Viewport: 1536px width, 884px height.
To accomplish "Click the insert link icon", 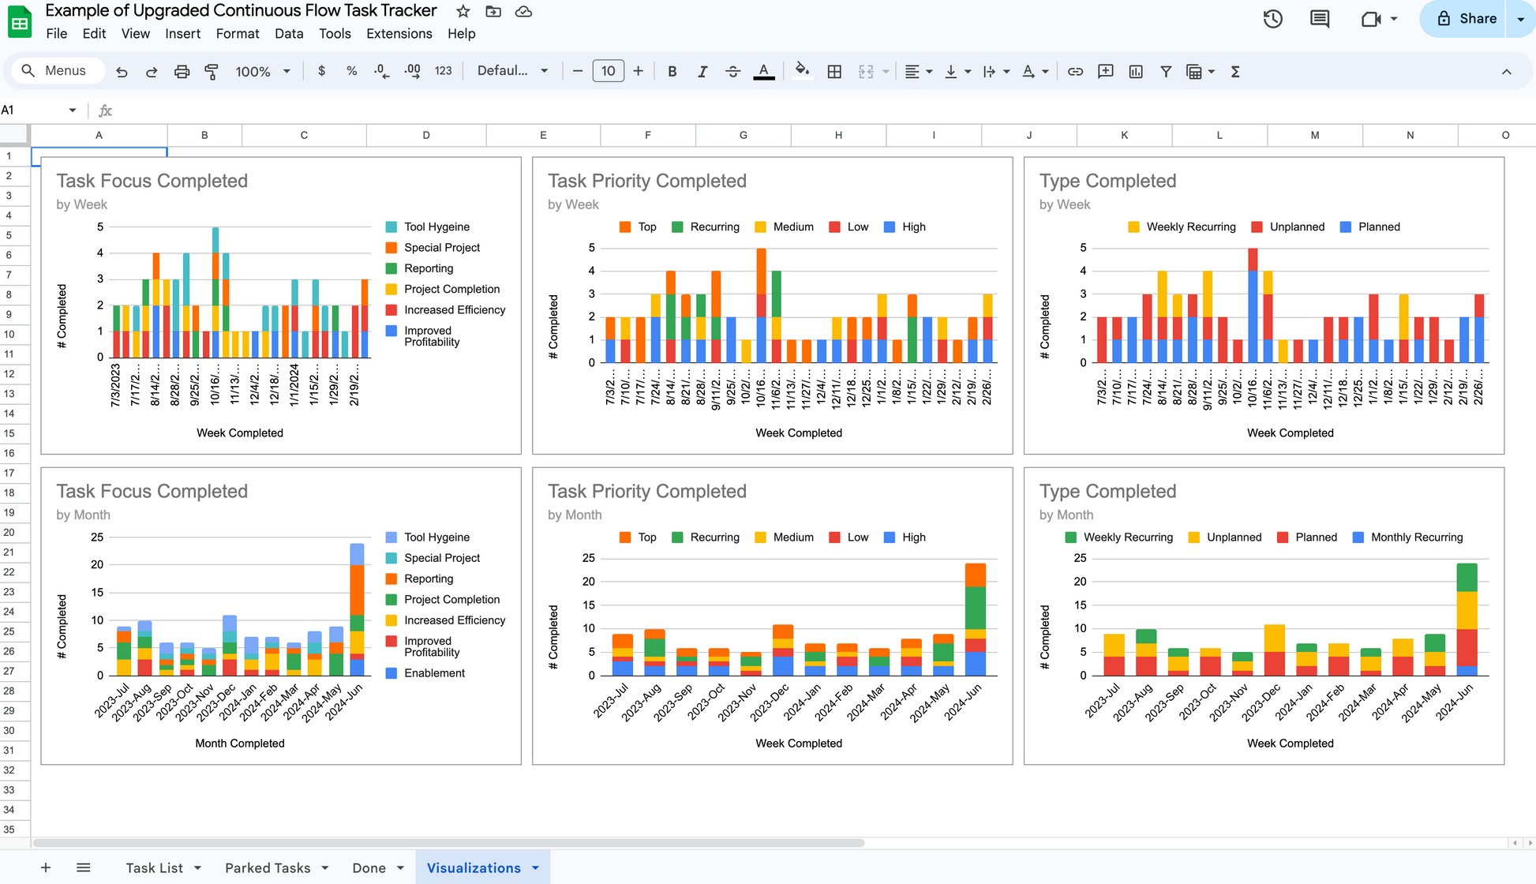I will point(1075,72).
